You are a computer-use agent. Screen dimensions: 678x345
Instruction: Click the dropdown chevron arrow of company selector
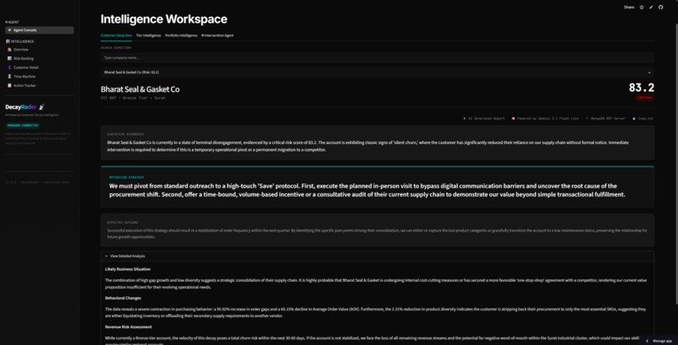pyautogui.click(x=649, y=72)
